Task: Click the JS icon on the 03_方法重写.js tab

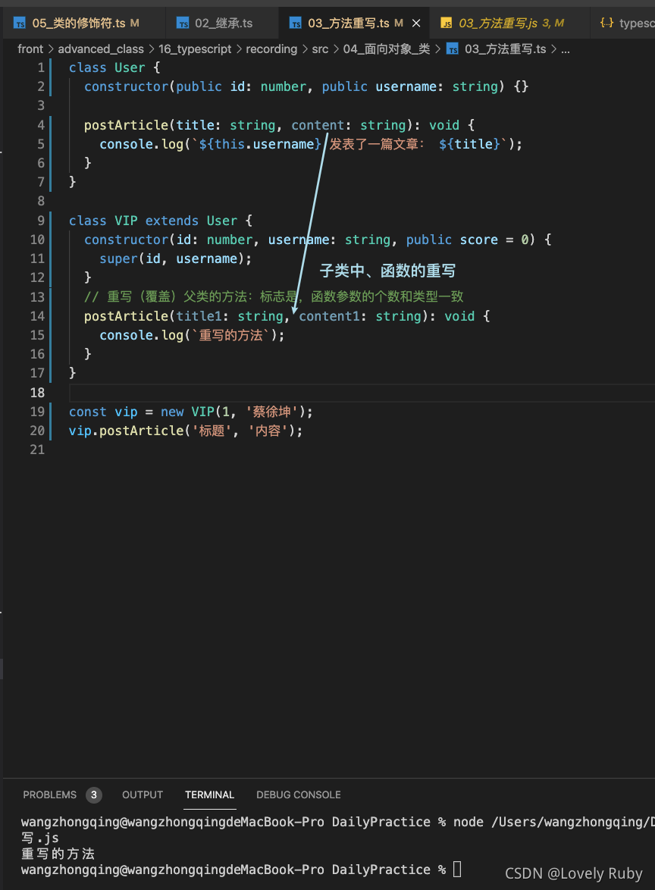Action: click(x=447, y=24)
